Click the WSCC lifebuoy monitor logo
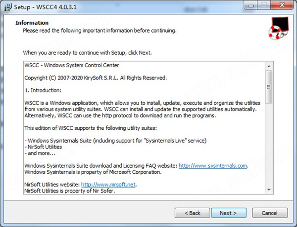The width and height of the screenshot is (297, 227). coord(278,28)
